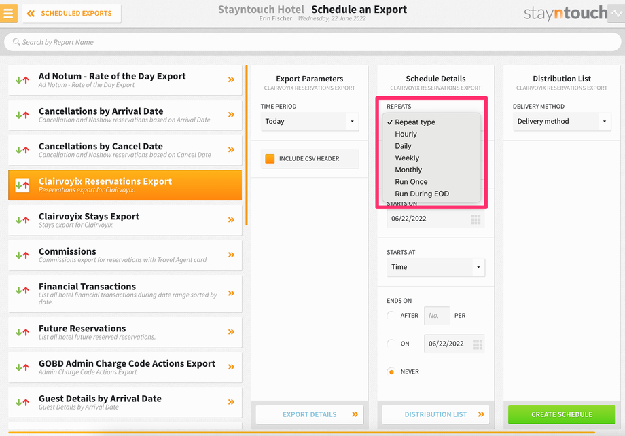Click the Create Schedule button
Image resolution: width=625 pixels, height=436 pixels.
(562, 414)
